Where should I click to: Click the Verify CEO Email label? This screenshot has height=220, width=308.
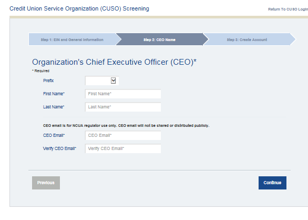point(59,148)
